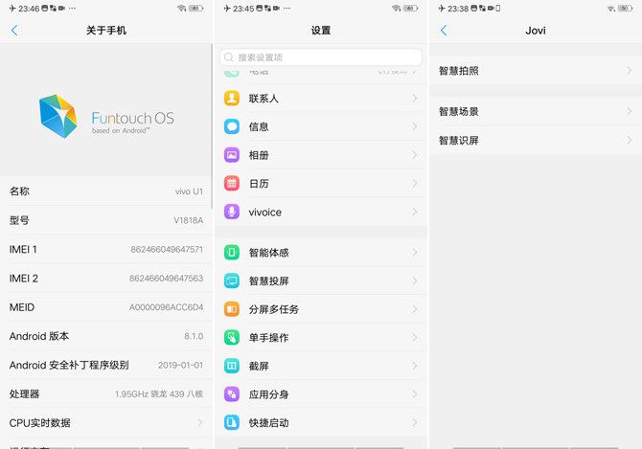Open the vivoice settings row
642x449 pixels.
321,212
